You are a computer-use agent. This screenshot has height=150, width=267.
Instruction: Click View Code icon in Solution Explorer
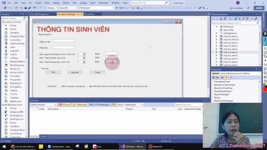(x=252, y=19)
